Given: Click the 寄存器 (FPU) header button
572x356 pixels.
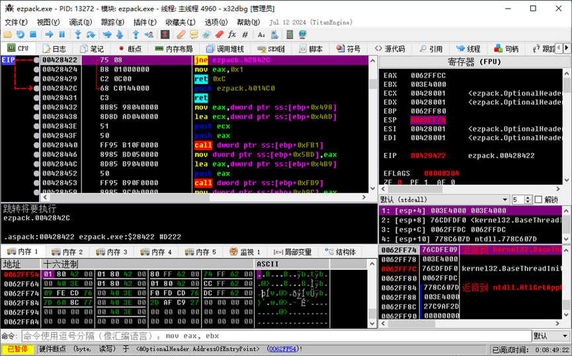Looking at the screenshot, I should pyautogui.click(x=474, y=62).
